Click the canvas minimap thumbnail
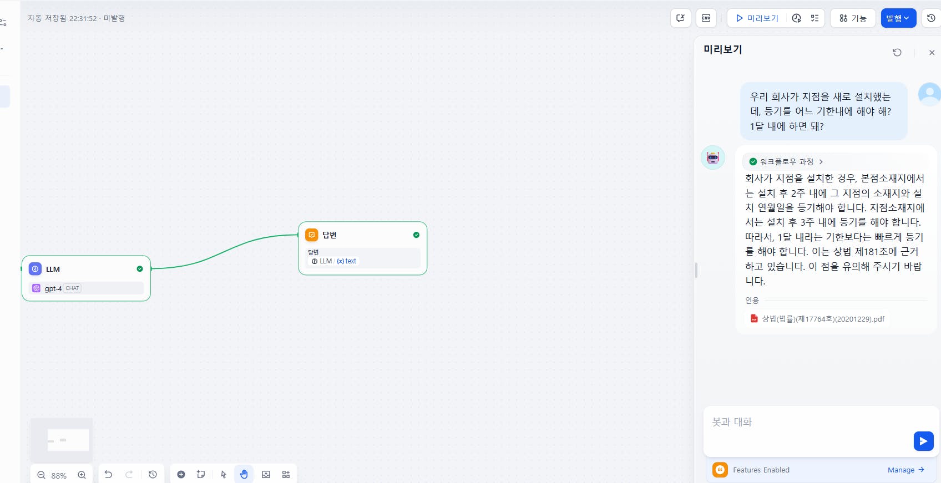Viewport: 941px width, 483px height. (x=62, y=440)
